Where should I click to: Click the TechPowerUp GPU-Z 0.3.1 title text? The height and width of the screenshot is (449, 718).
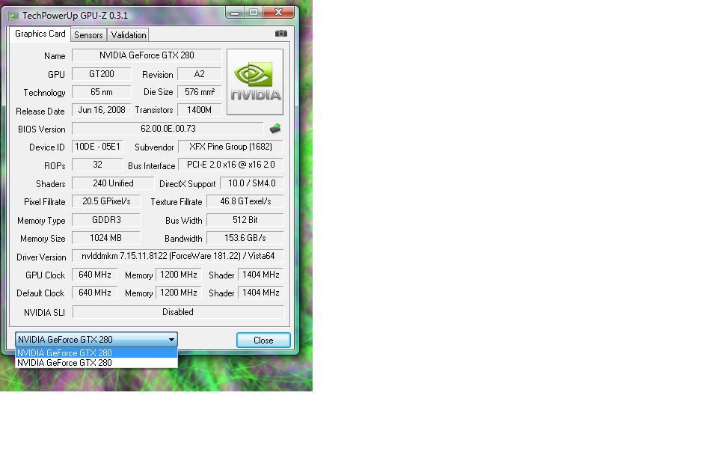pyautogui.click(x=75, y=16)
